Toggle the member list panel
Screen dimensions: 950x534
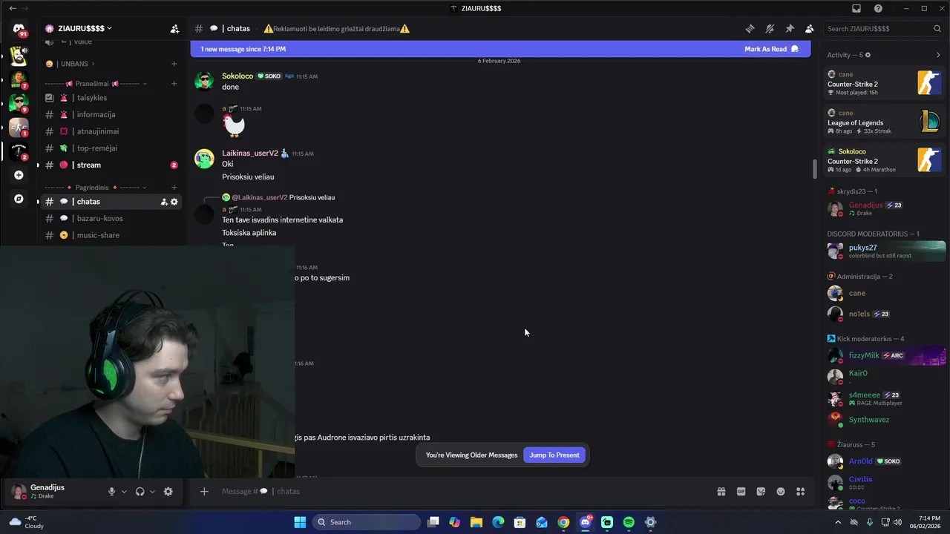point(809,29)
